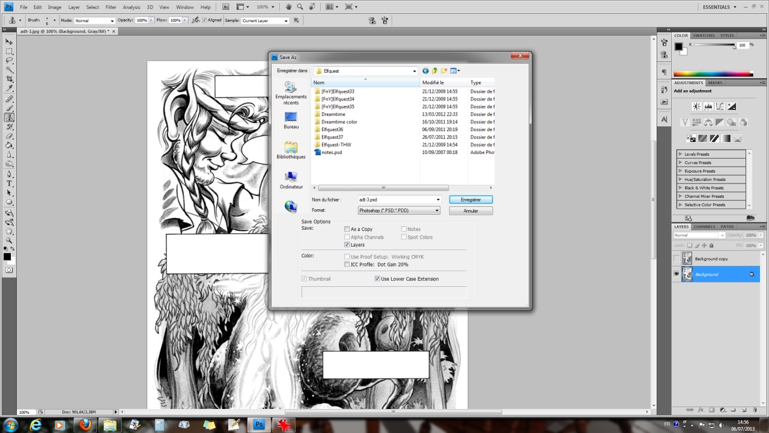Screen dimensions: 769x433
Task: Uncheck the Layers save option
Action: click(x=347, y=245)
